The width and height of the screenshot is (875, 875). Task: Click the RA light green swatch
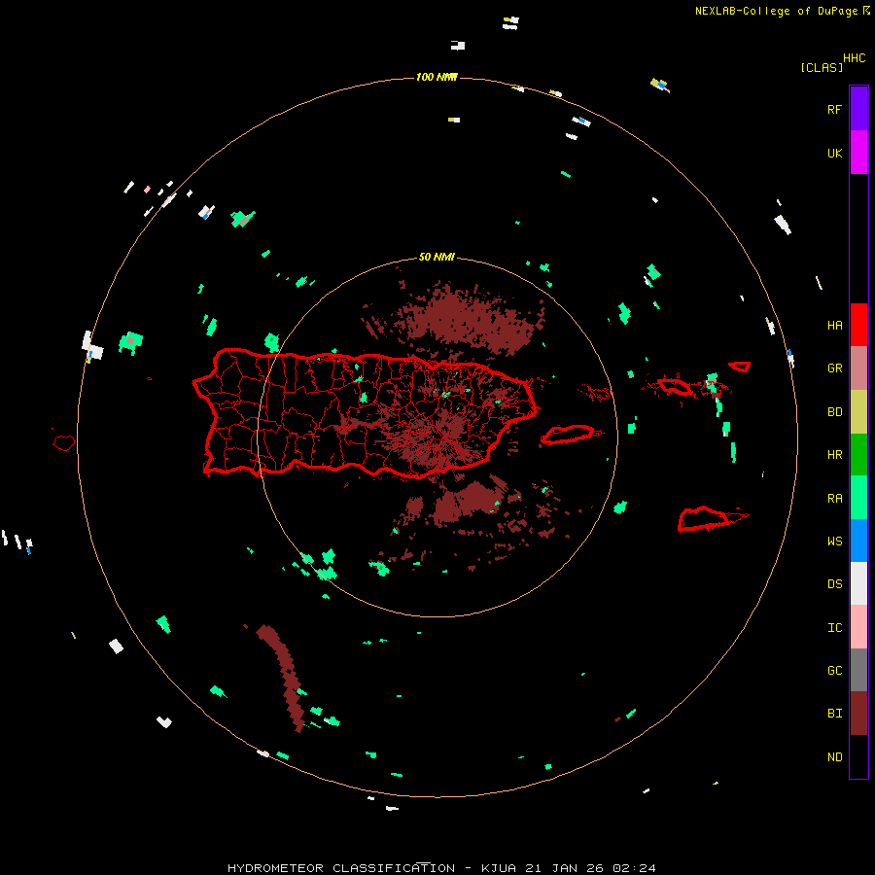[x=858, y=498]
